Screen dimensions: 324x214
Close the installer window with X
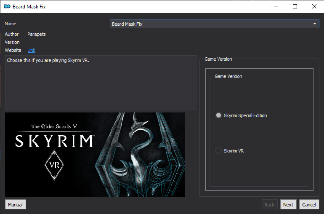tap(314, 6)
